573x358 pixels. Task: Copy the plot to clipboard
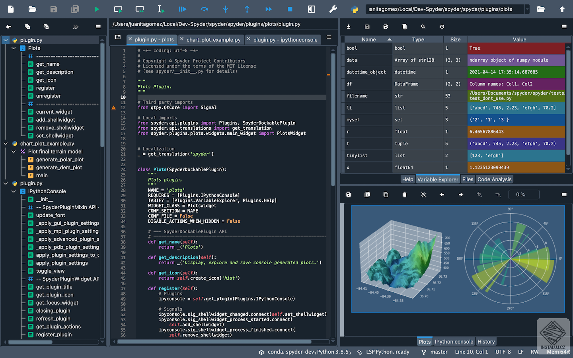pos(386,195)
